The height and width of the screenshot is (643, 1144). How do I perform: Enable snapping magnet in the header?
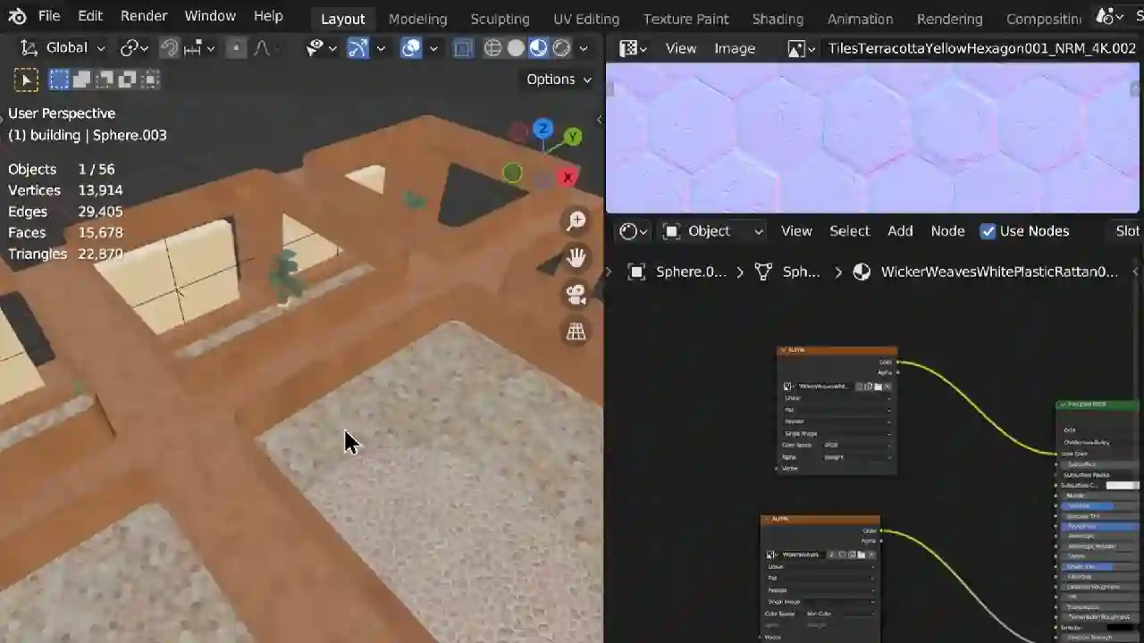pyautogui.click(x=169, y=47)
